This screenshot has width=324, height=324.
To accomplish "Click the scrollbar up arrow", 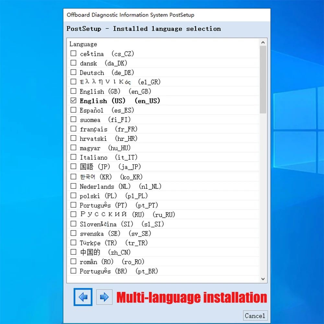I will pos(263,42).
